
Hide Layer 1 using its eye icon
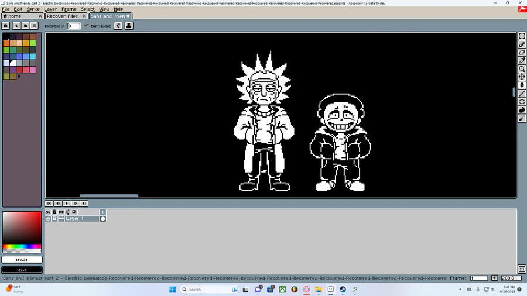click(x=48, y=219)
